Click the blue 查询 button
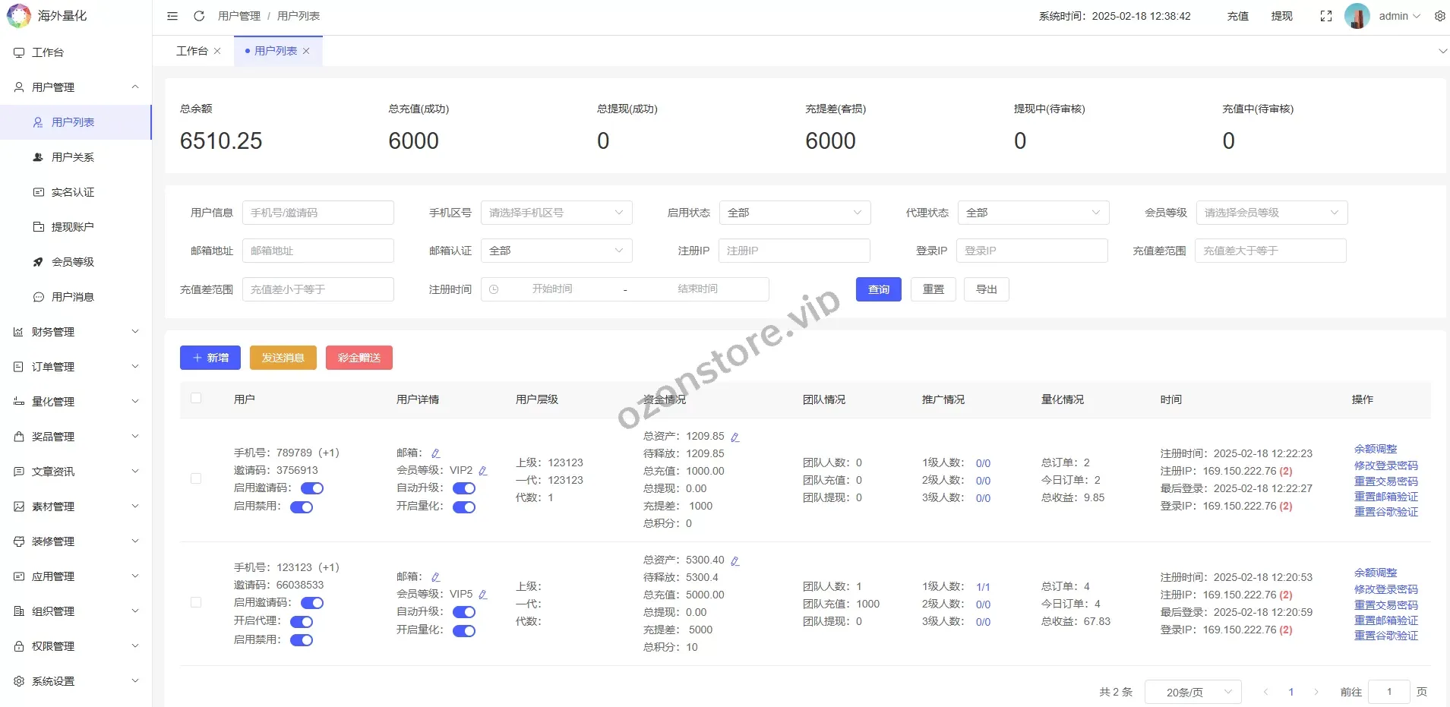 pyautogui.click(x=878, y=289)
